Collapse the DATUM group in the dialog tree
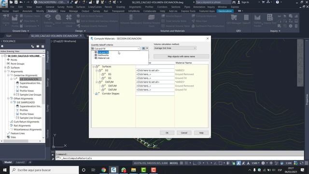Viewport: 309px width, 174px height. click(x=97, y=82)
